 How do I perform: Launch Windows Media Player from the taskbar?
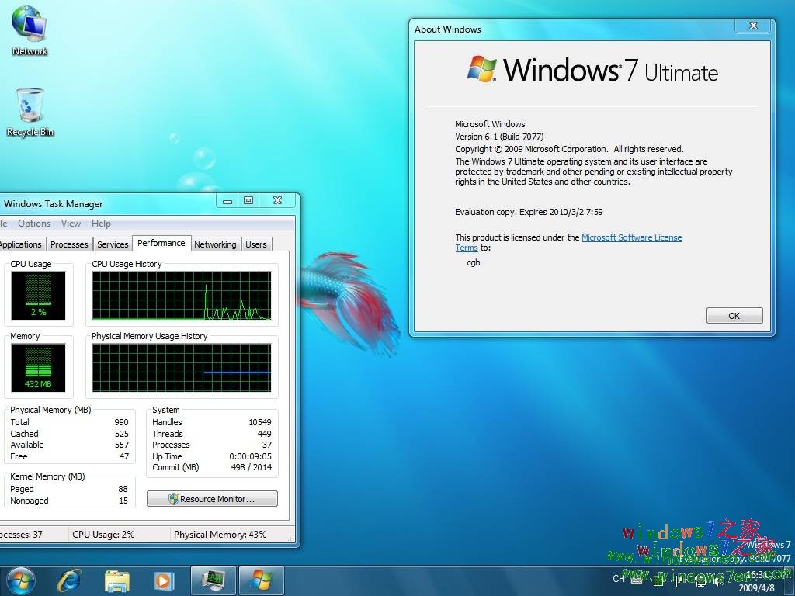164,580
